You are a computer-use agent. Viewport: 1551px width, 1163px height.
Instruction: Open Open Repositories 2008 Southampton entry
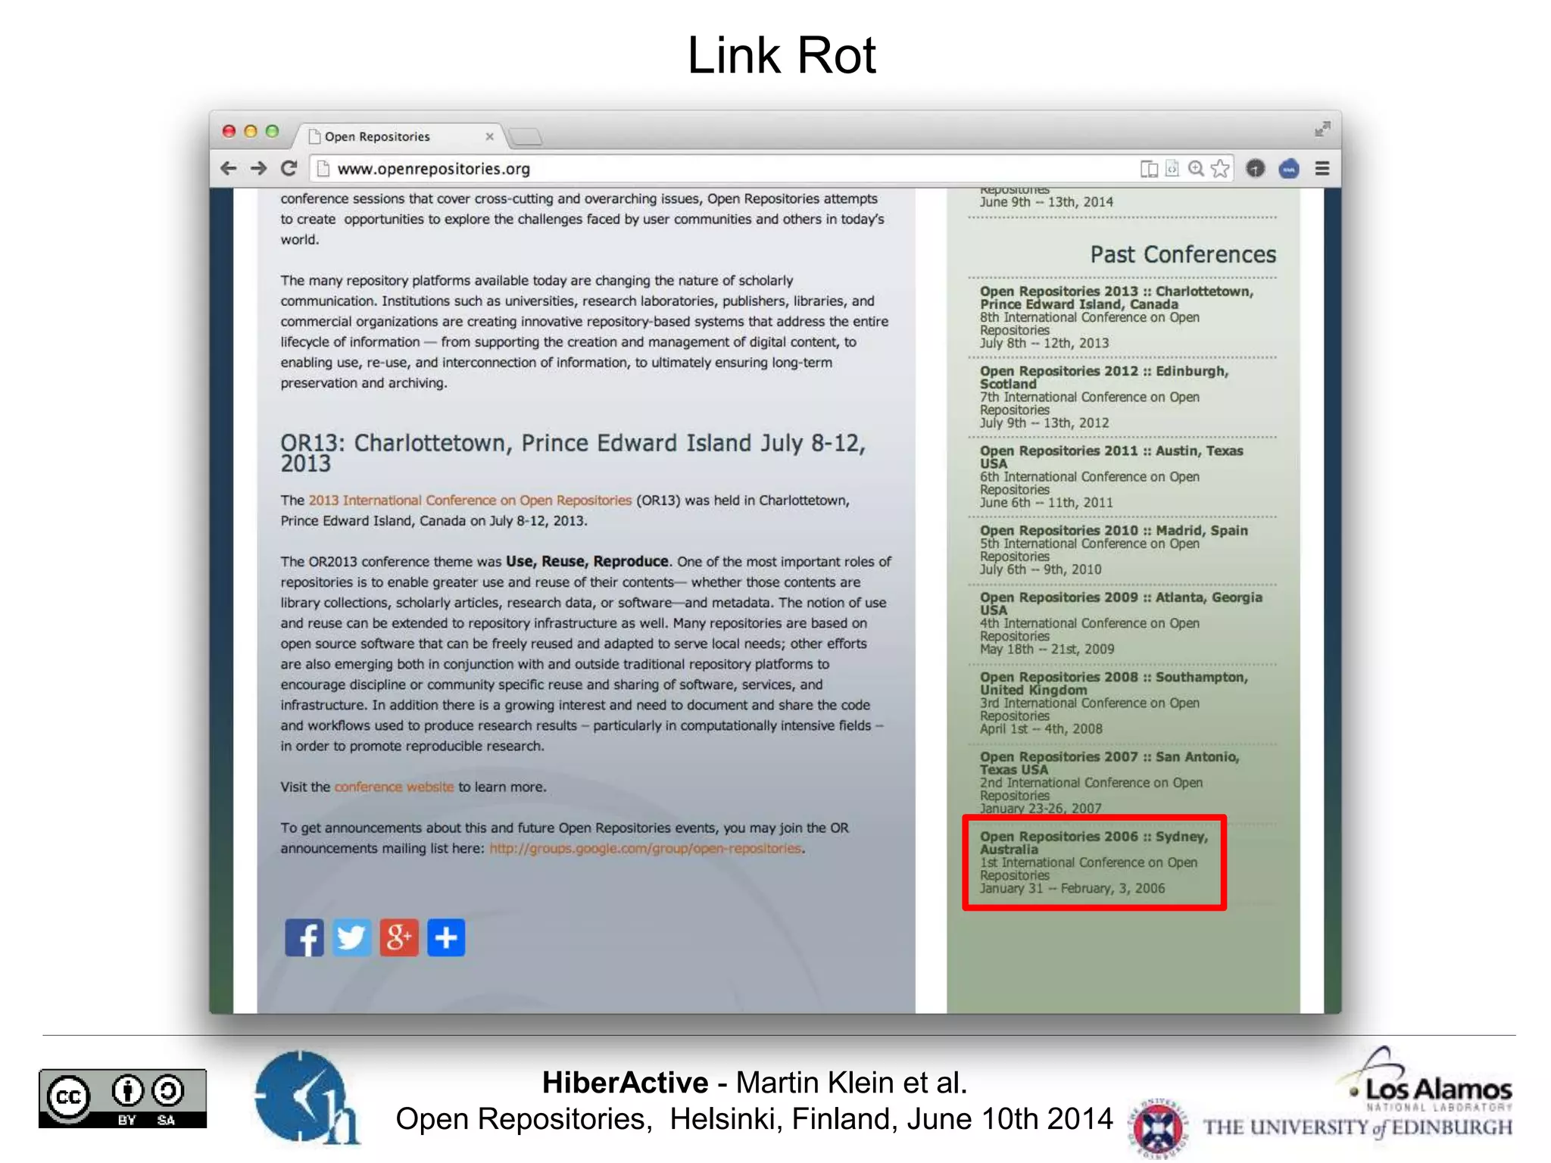pos(1113,703)
